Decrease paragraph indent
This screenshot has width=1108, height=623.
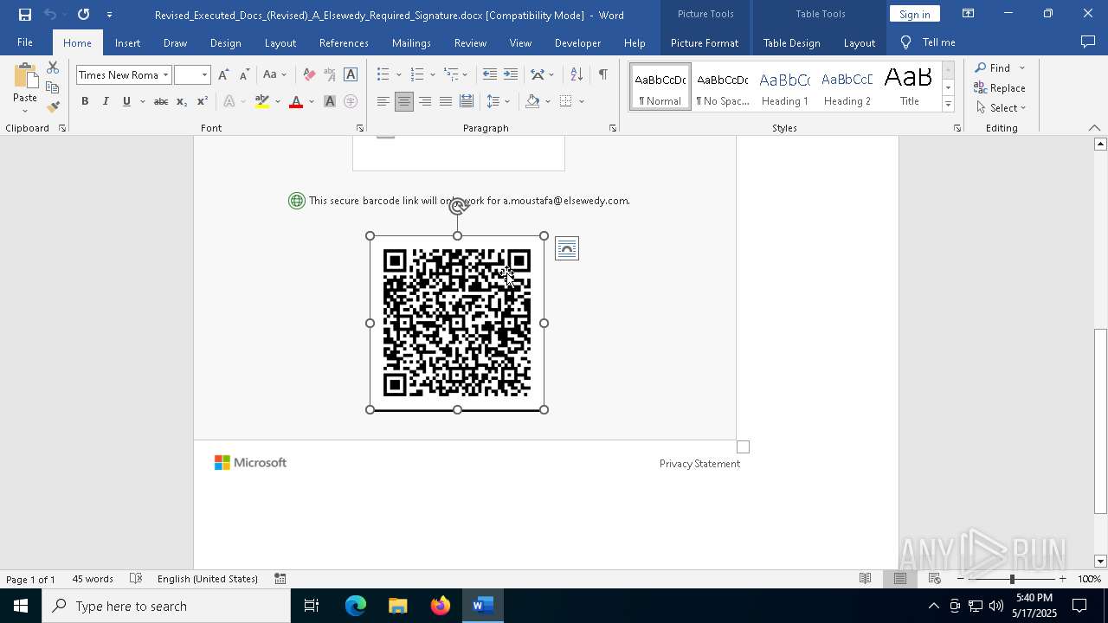pos(489,75)
